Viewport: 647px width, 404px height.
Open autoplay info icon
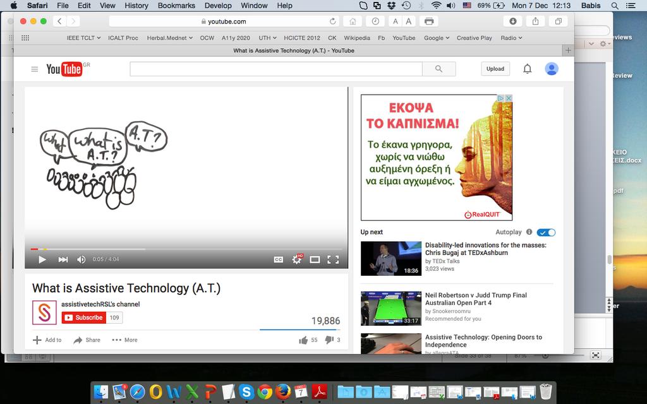click(x=529, y=232)
